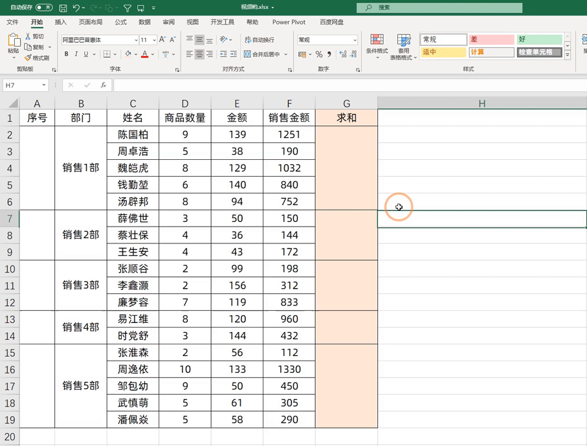Toggle Underline formatting

[x=85, y=54]
